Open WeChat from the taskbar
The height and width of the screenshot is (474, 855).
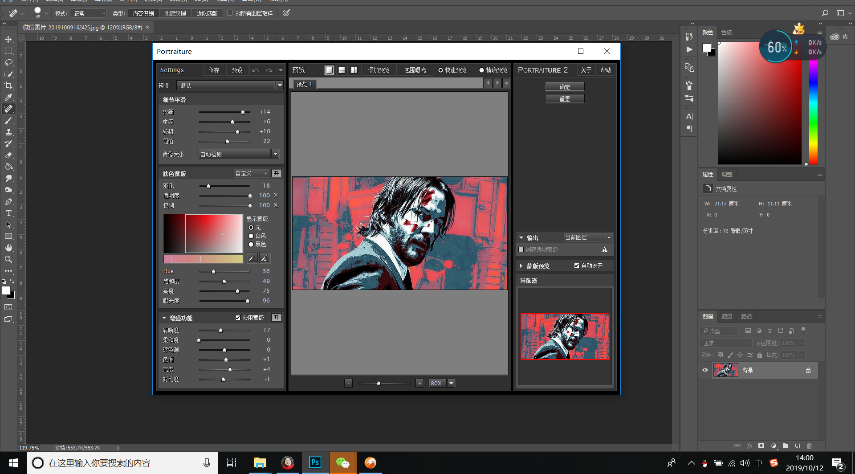tap(343, 463)
